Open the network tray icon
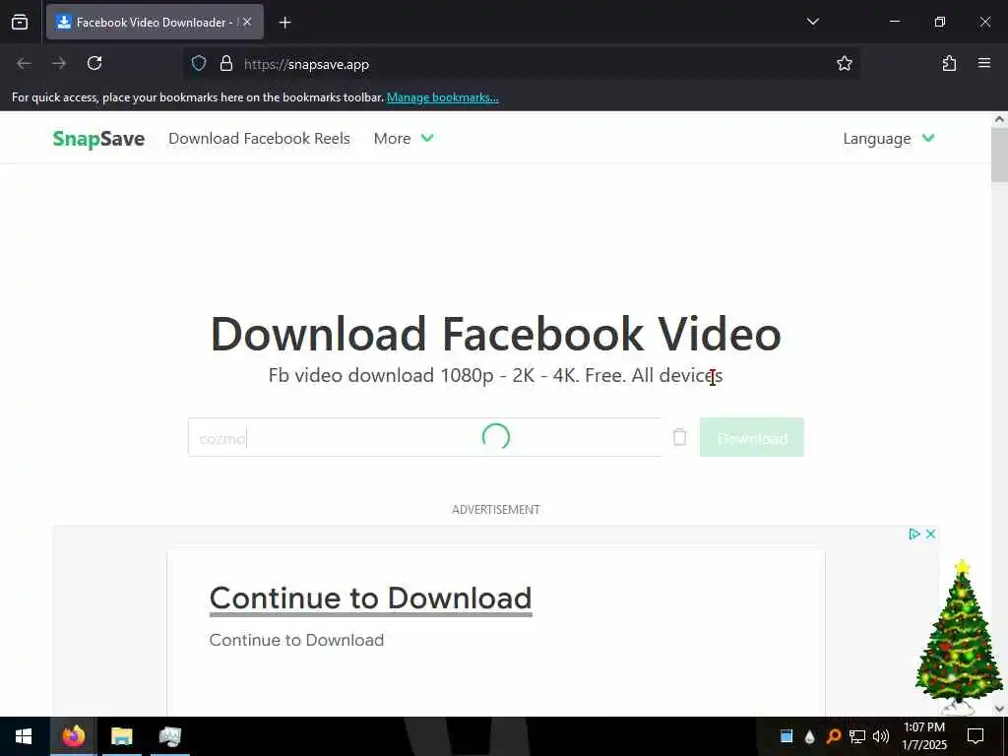Viewport: 1008px width, 756px height. pyautogui.click(x=857, y=736)
